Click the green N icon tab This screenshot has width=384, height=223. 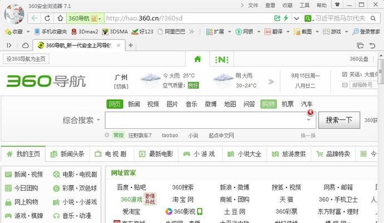tap(222, 60)
